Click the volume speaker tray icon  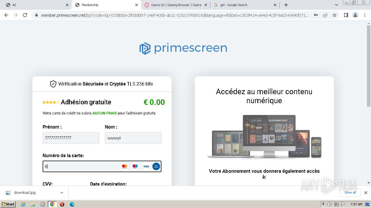pyautogui.click(x=330, y=204)
